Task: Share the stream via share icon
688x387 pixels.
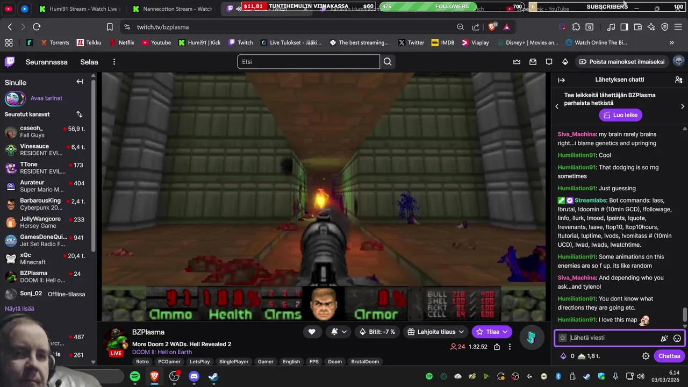Action: (497, 347)
